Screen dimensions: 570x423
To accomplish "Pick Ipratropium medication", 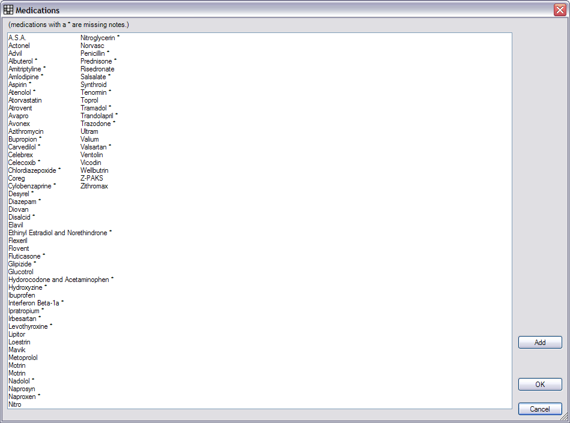I will point(26,311).
